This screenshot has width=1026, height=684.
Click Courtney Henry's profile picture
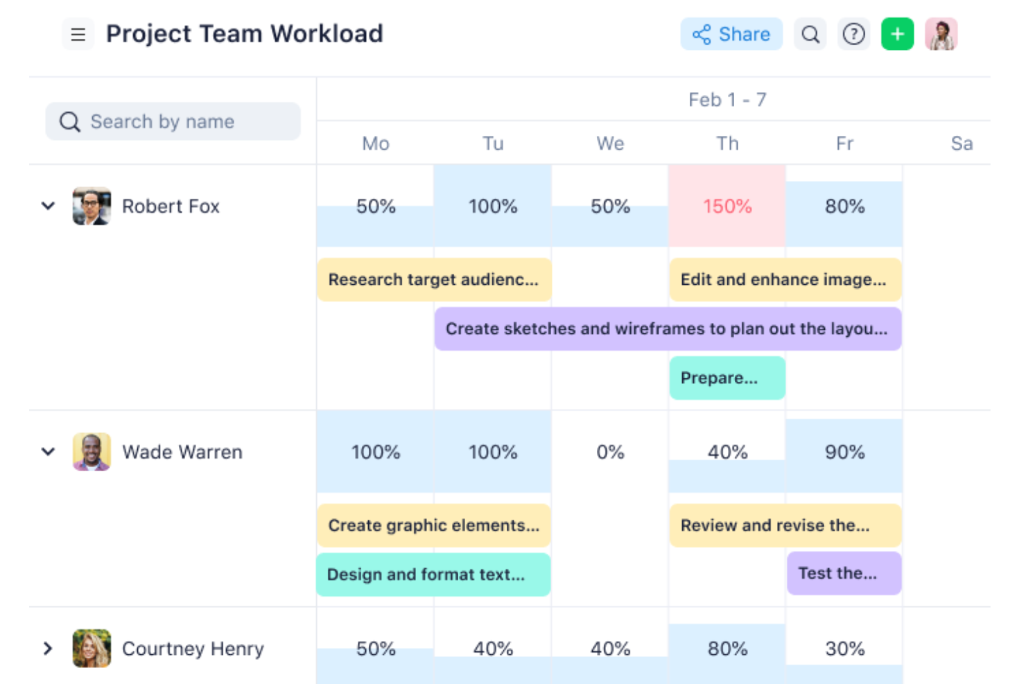92,648
